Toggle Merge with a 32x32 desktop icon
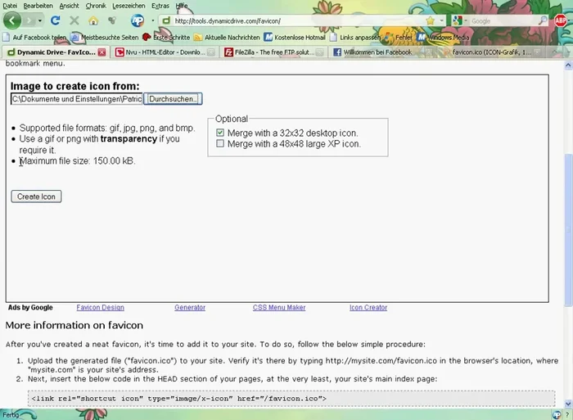This screenshot has height=420, width=573. pos(220,133)
